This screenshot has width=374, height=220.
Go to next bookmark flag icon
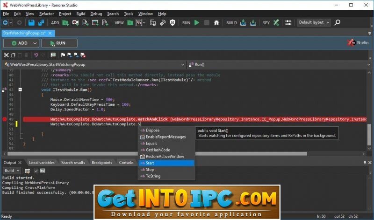pos(76,55)
